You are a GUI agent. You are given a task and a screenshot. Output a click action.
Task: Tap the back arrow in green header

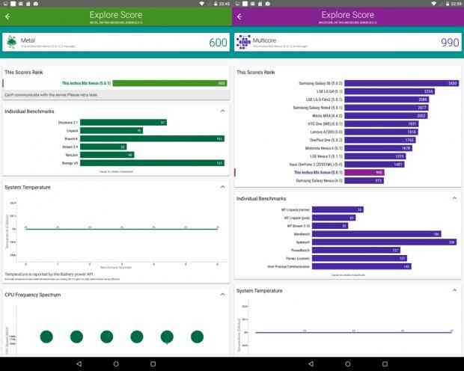click(7, 16)
